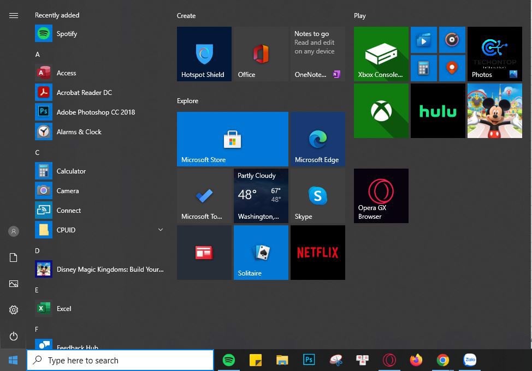The width and height of the screenshot is (532, 371).
Task: Open the Office tile
Action: tap(261, 54)
